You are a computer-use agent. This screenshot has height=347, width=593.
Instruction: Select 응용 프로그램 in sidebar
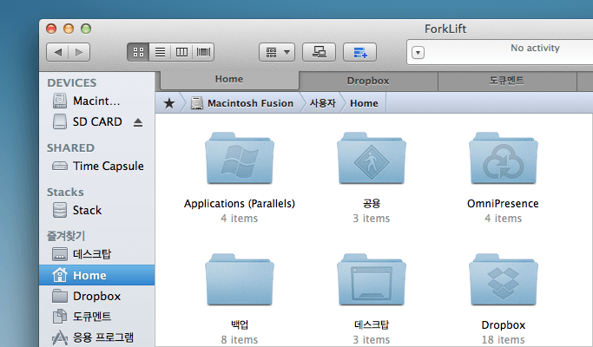pyautogui.click(x=97, y=337)
